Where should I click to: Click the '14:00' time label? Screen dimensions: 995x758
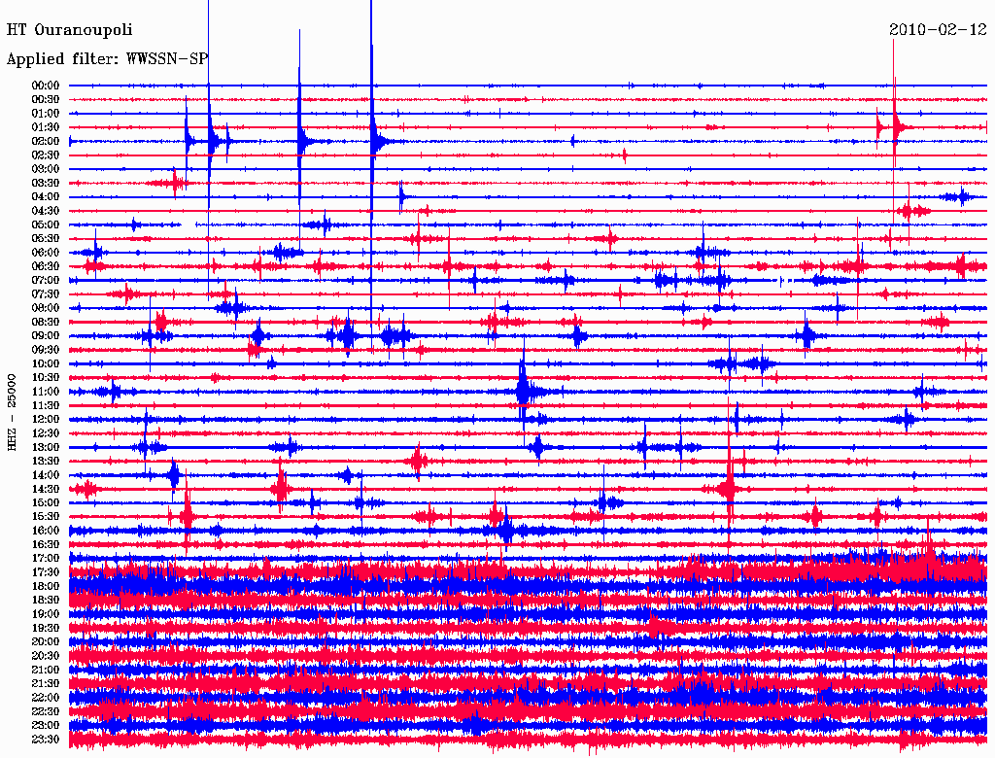pyautogui.click(x=45, y=475)
